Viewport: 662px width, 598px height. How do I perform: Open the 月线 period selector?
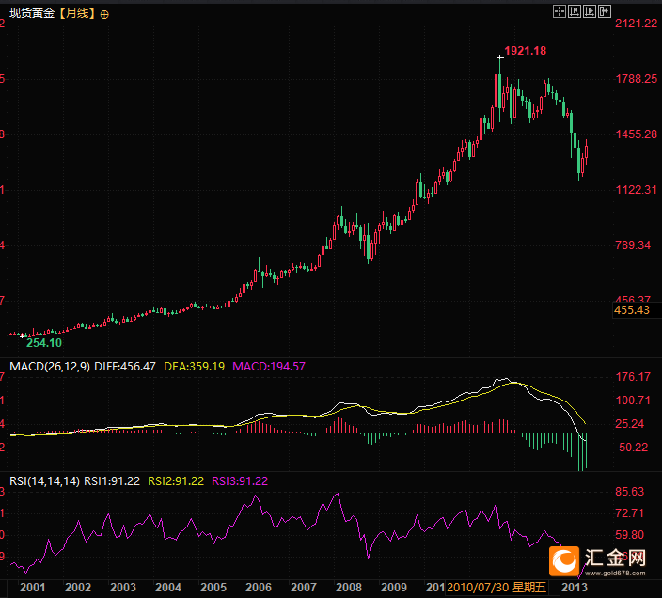click(76, 14)
